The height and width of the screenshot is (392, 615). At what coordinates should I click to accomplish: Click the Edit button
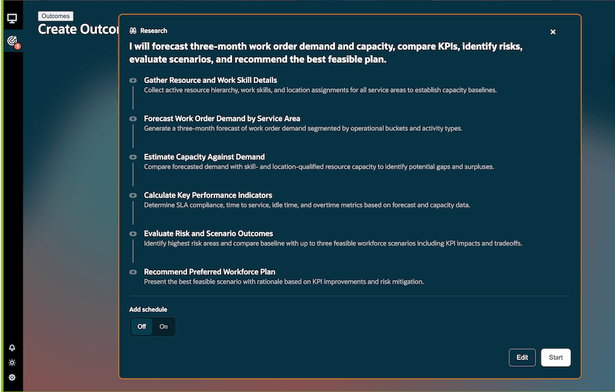tap(522, 358)
